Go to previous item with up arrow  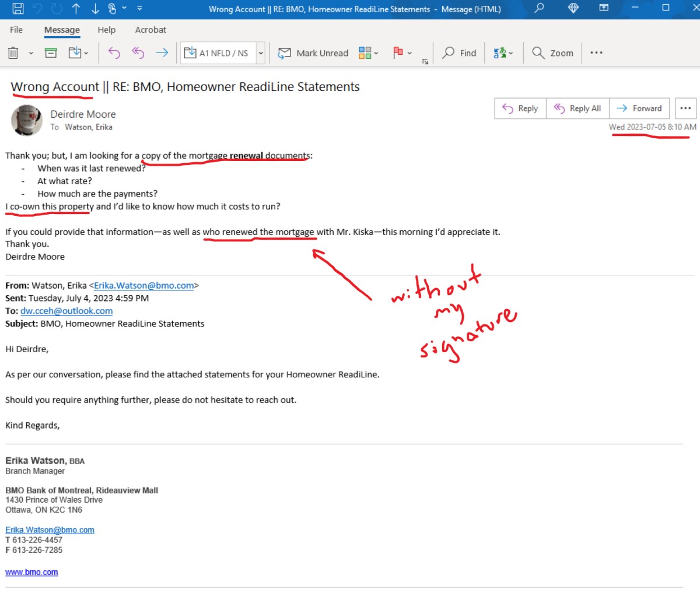(x=76, y=9)
